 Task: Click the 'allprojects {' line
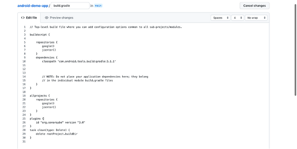point(40,96)
